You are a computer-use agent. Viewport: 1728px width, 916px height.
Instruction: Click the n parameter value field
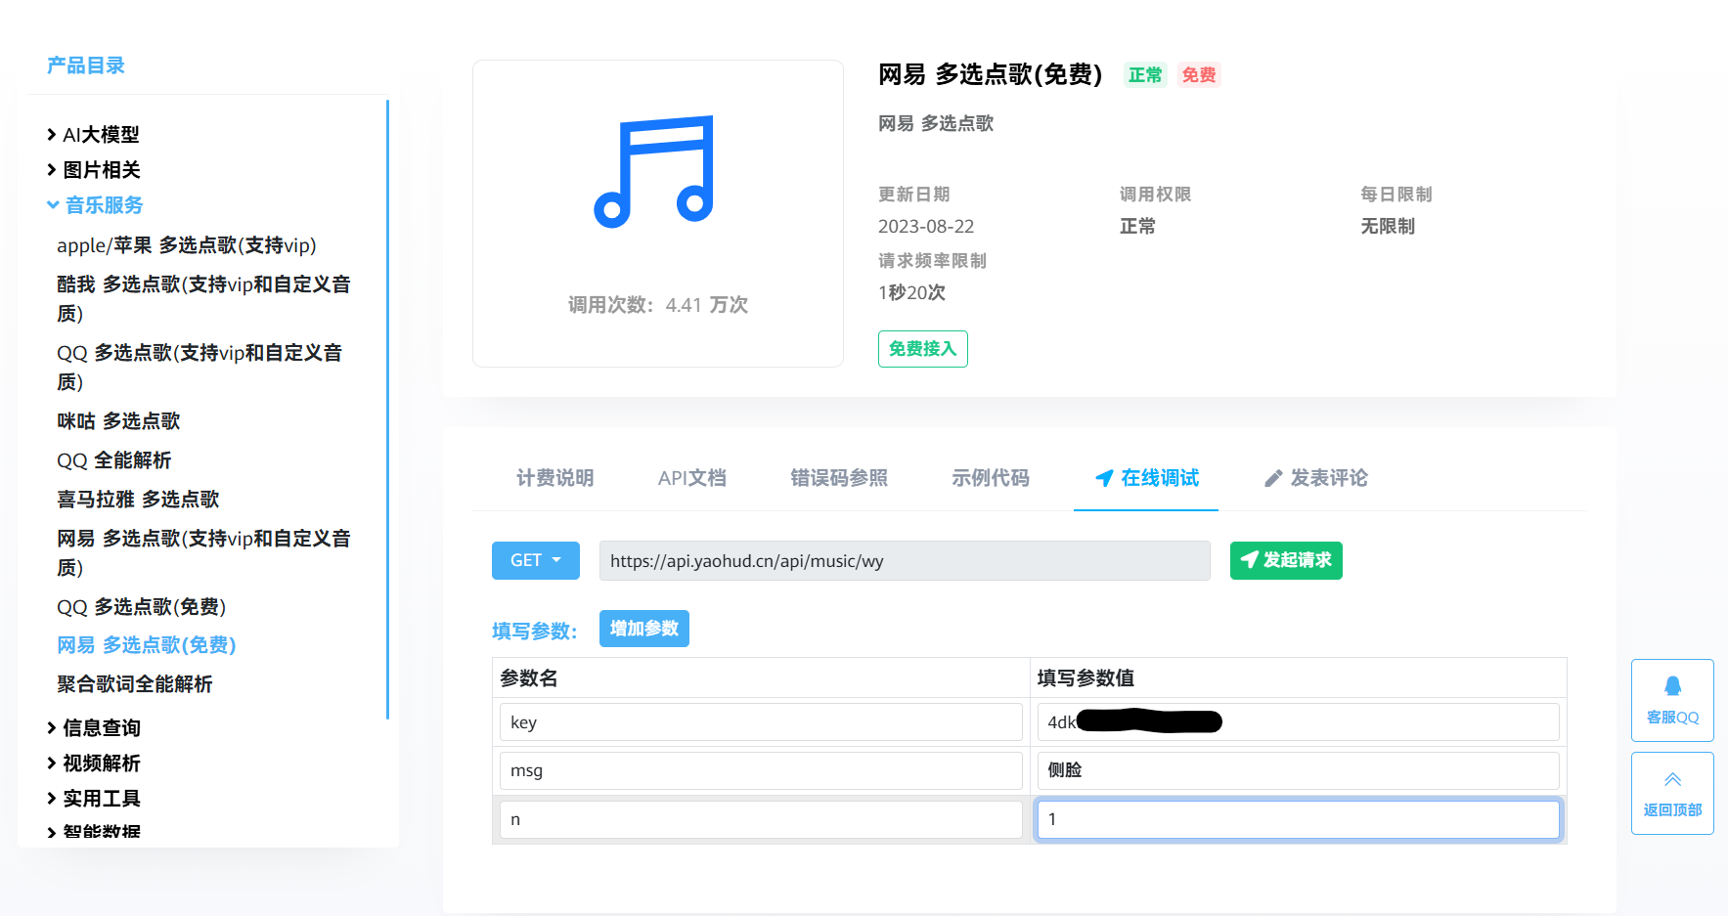[x=1298, y=819]
